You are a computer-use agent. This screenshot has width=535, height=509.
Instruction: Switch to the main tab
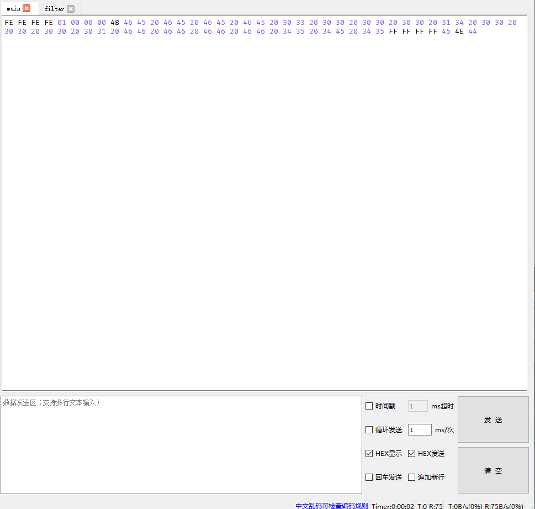point(14,9)
